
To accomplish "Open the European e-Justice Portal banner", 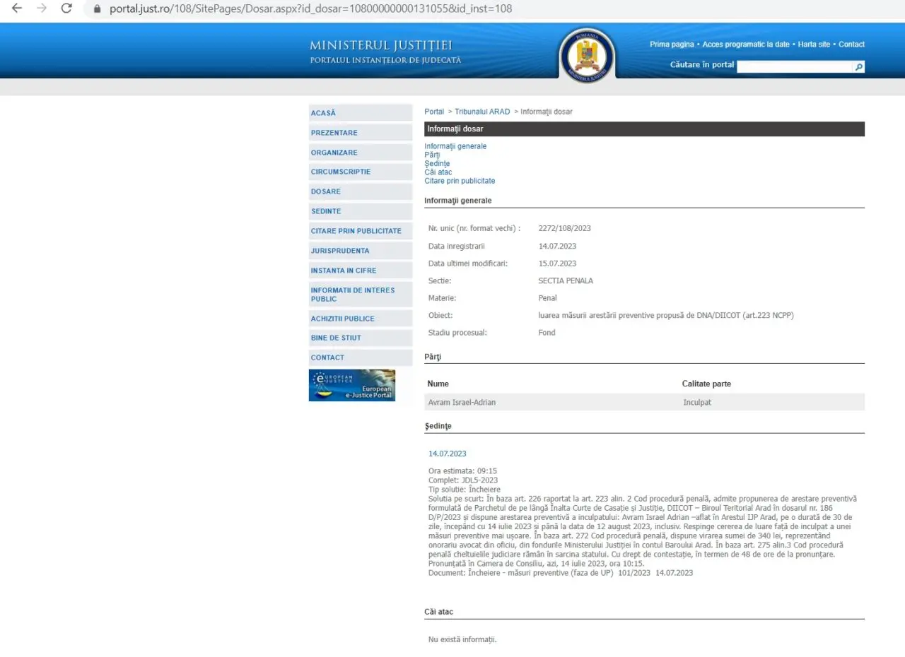I will click(x=352, y=385).
